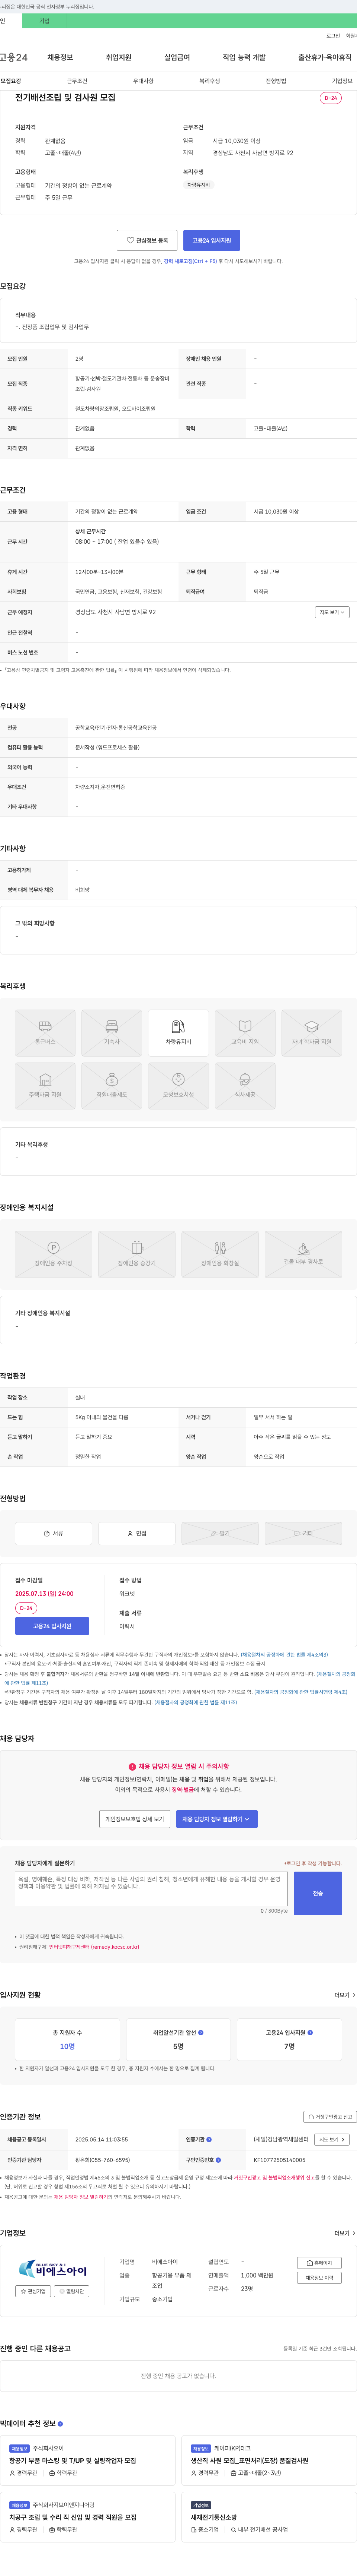Click 고용24 입사지원 button under job title
The image size is (357, 2576).
click(211, 240)
